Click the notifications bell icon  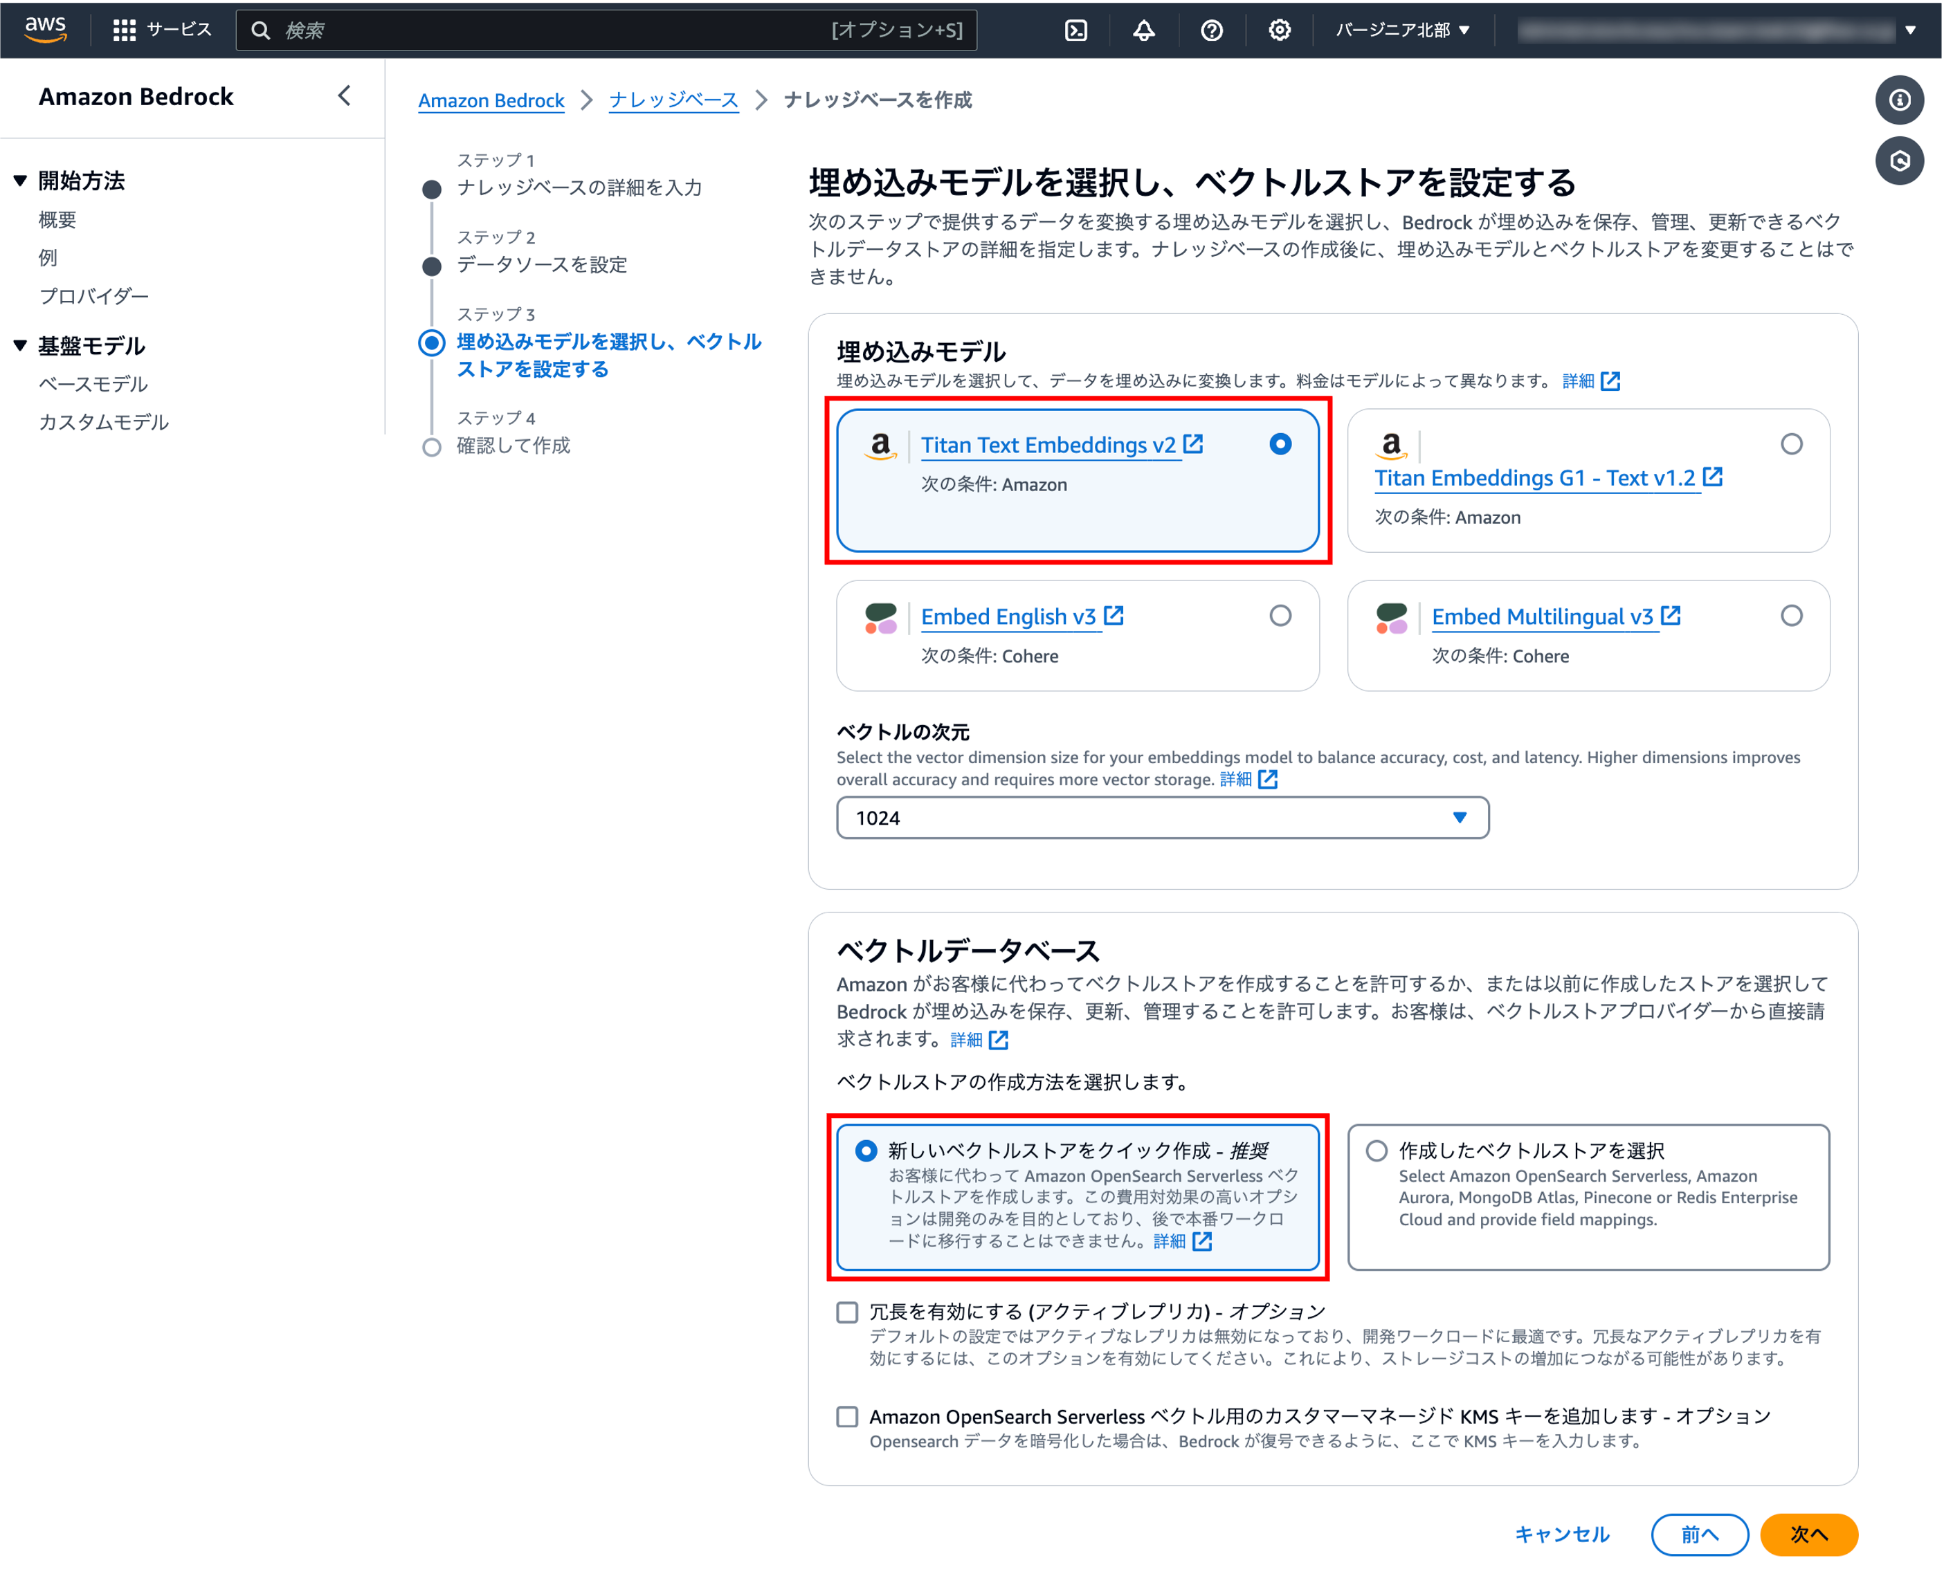[1143, 30]
